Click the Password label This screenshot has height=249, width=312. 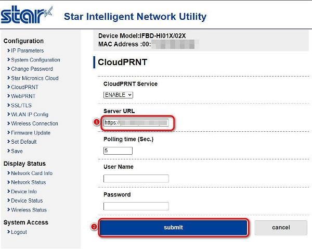[x=117, y=195]
